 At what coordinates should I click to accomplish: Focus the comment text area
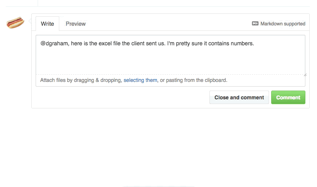pos(170,55)
